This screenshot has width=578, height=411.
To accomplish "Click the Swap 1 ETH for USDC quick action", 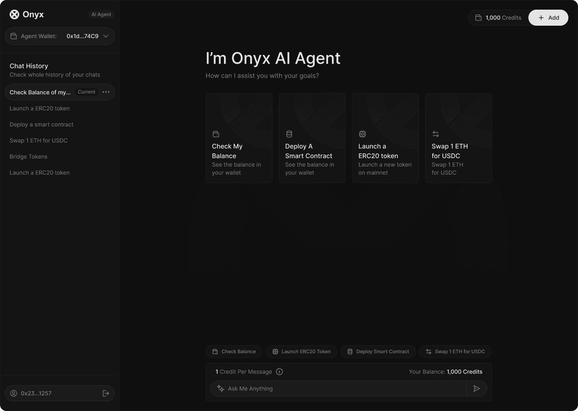I will tap(455, 351).
